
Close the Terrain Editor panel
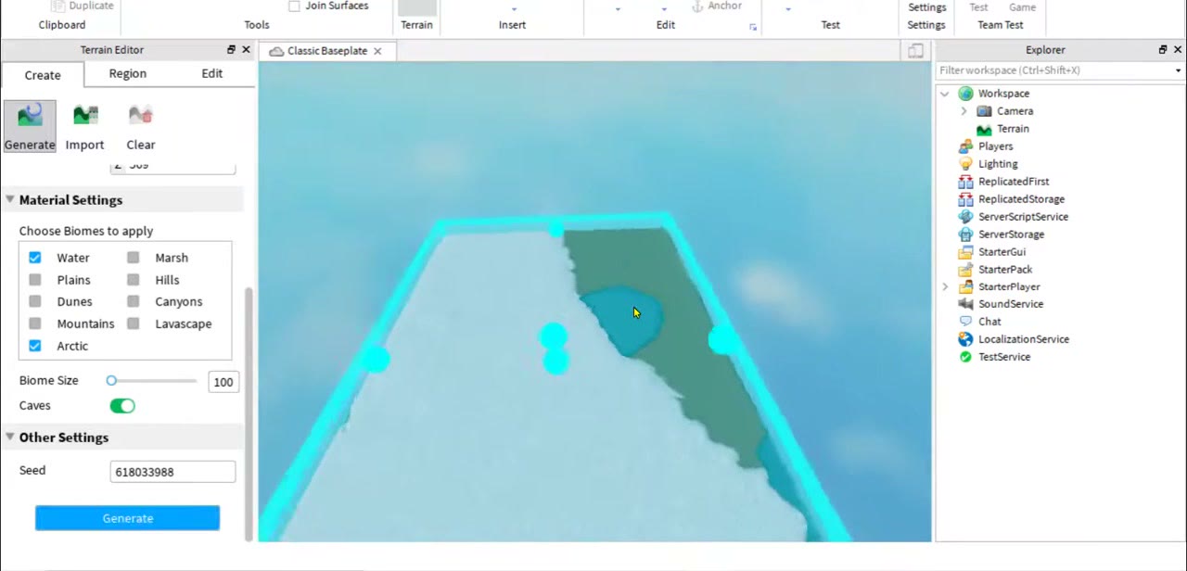coord(246,50)
